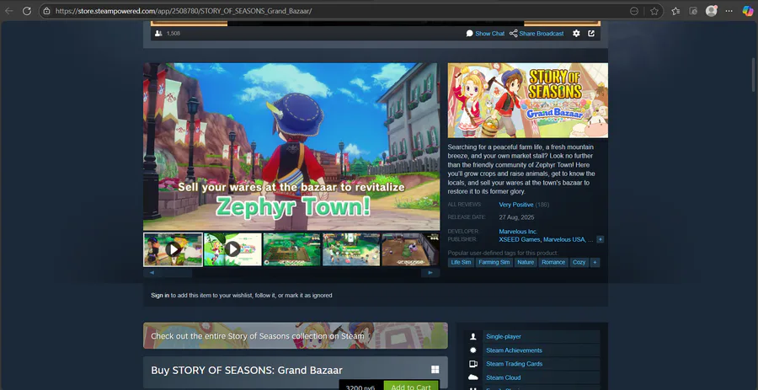Screen dimensions: 758x390
Task: Open the circled ellipsis icon in the address bar
Action: pyautogui.click(x=633, y=11)
